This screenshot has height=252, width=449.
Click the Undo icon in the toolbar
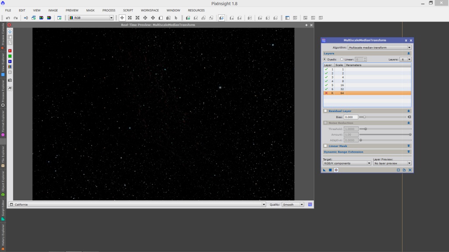point(8,18)
